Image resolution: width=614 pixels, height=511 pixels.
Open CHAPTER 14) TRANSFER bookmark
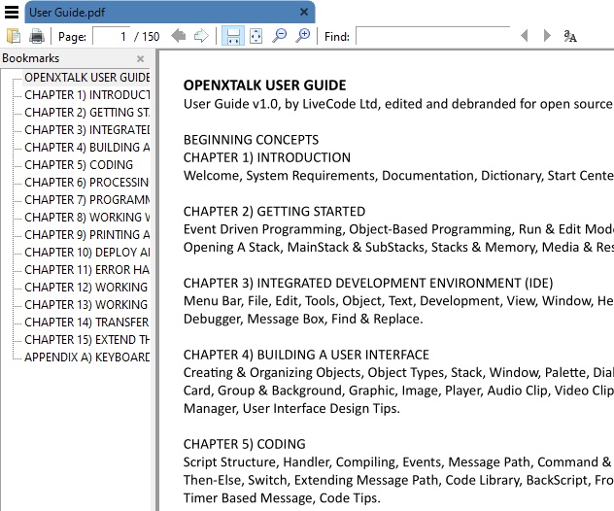click(86, 322)
